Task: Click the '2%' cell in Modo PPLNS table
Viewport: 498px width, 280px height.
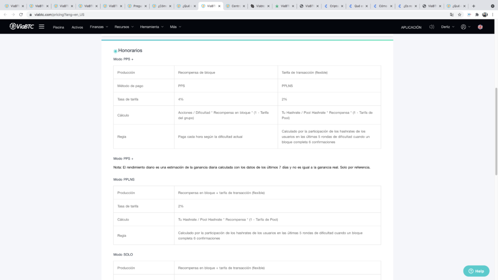Action: pos(278,206)
